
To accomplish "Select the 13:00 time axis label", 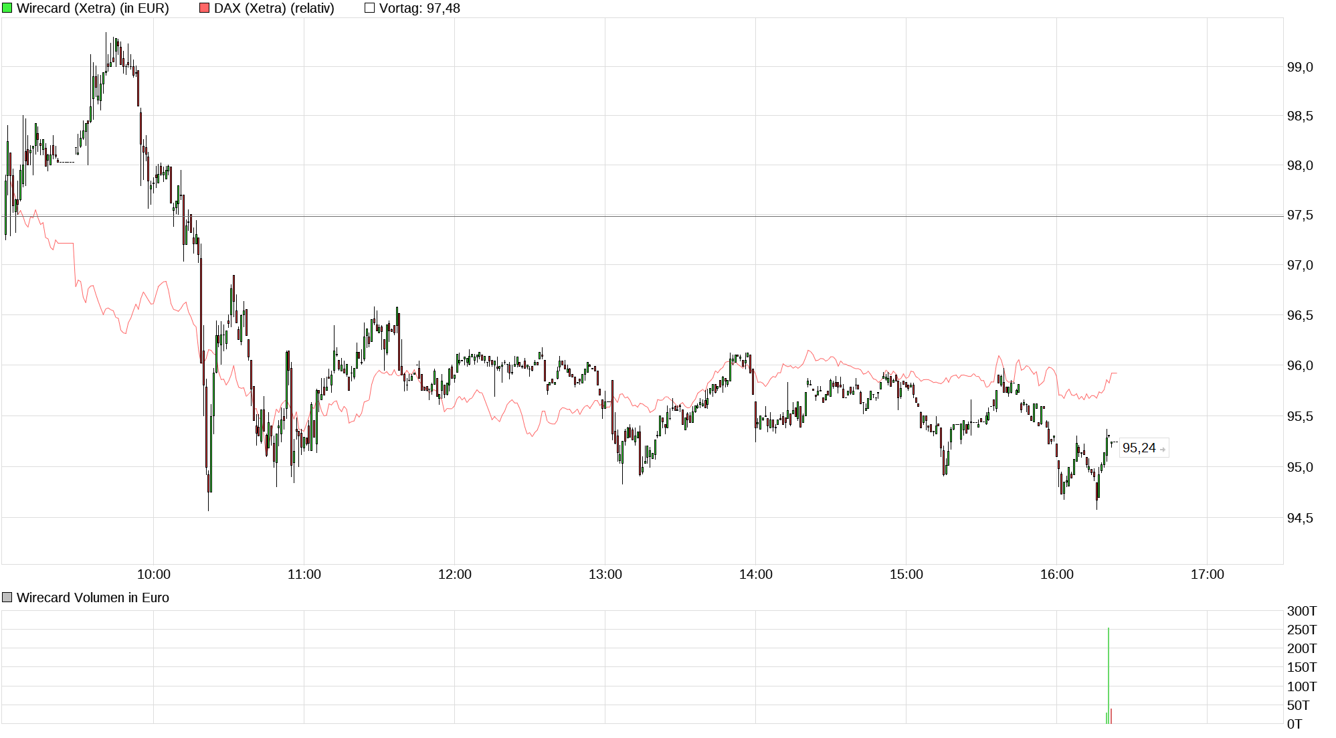I will point(605,574).
